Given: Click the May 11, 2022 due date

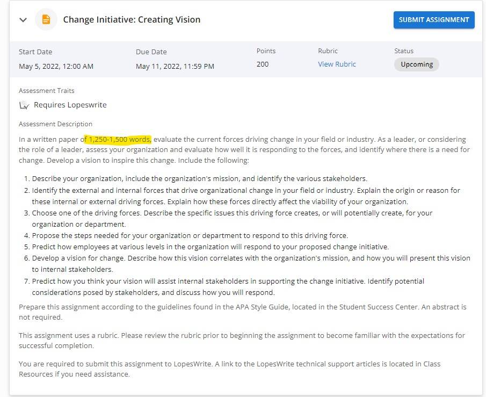Looking at the screenshot, I should (x=175, y=67).
